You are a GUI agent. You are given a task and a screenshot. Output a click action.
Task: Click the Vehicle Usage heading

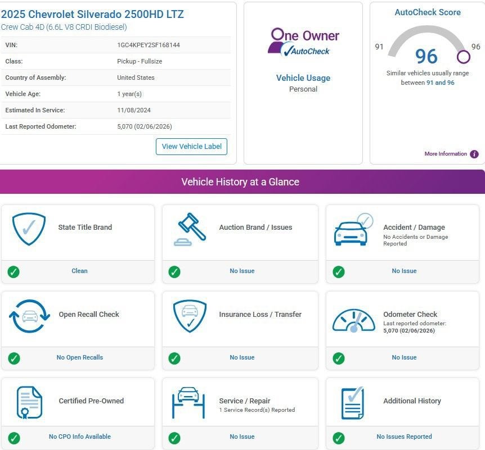point(303,78)
